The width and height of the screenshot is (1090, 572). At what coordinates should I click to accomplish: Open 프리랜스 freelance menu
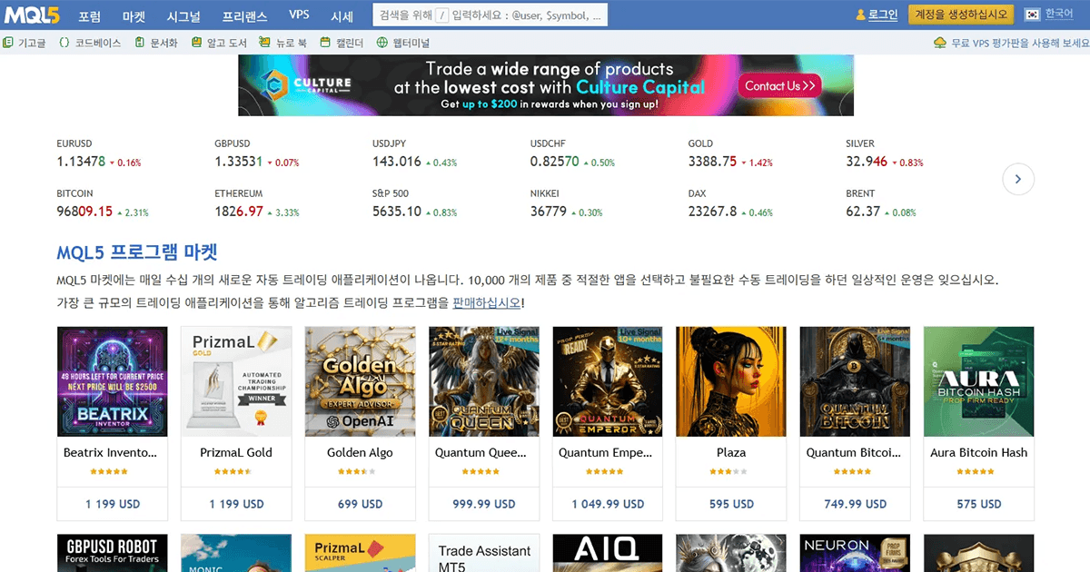click(244, 15)
